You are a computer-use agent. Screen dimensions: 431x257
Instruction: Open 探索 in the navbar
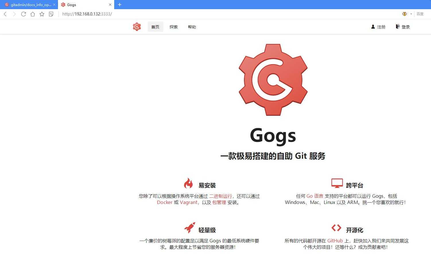174,27
